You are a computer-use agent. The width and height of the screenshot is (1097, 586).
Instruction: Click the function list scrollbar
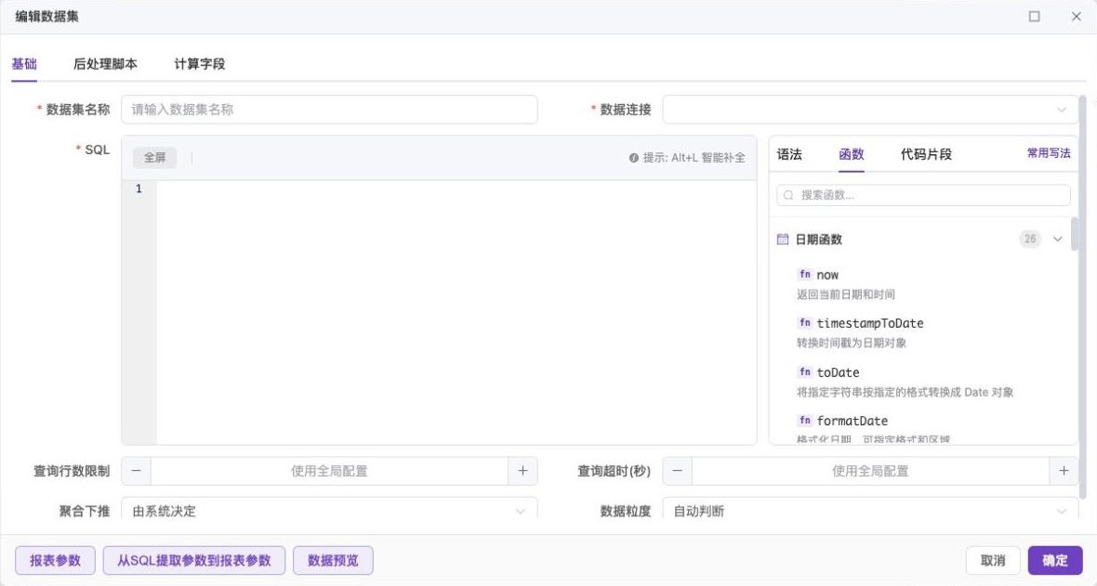point(1074,234)
